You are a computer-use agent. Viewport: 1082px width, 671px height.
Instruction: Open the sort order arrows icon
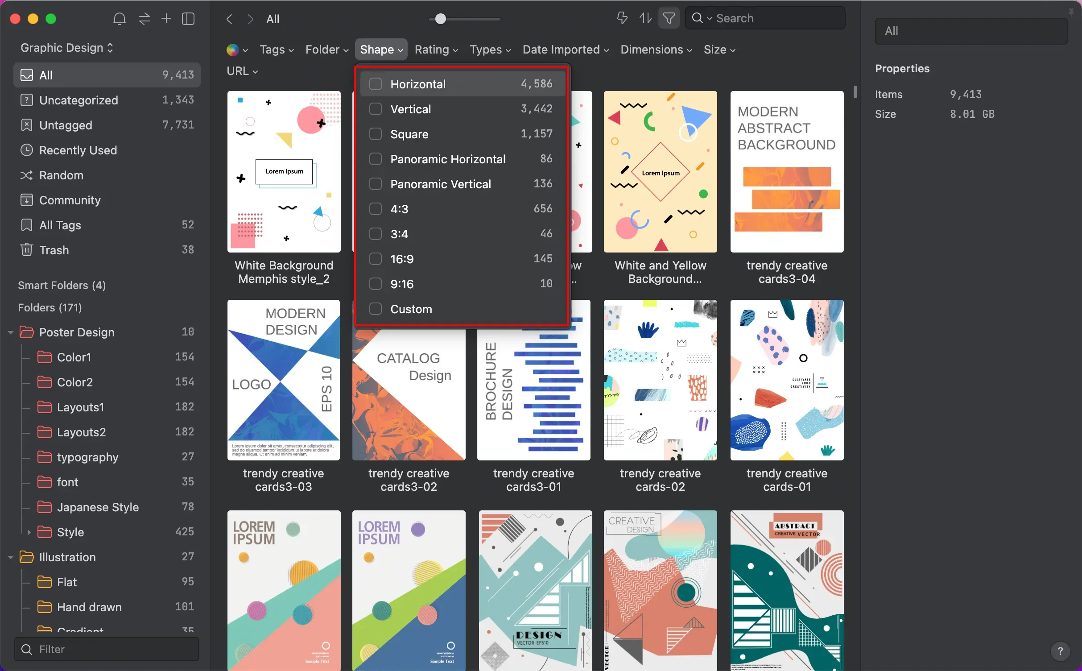point(645,18)
